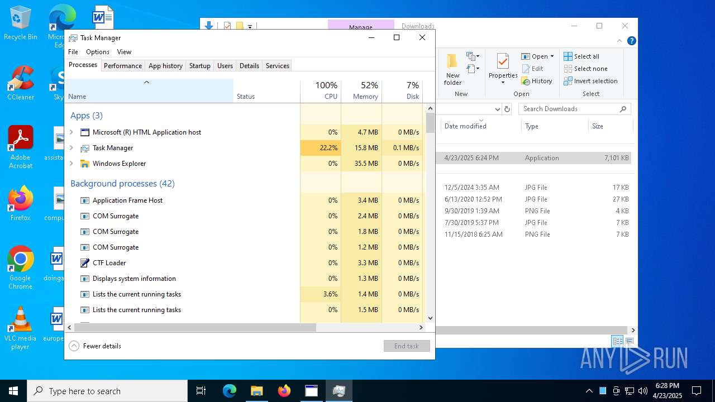Open the Recycle Bin desktop icon

(20, 23)
